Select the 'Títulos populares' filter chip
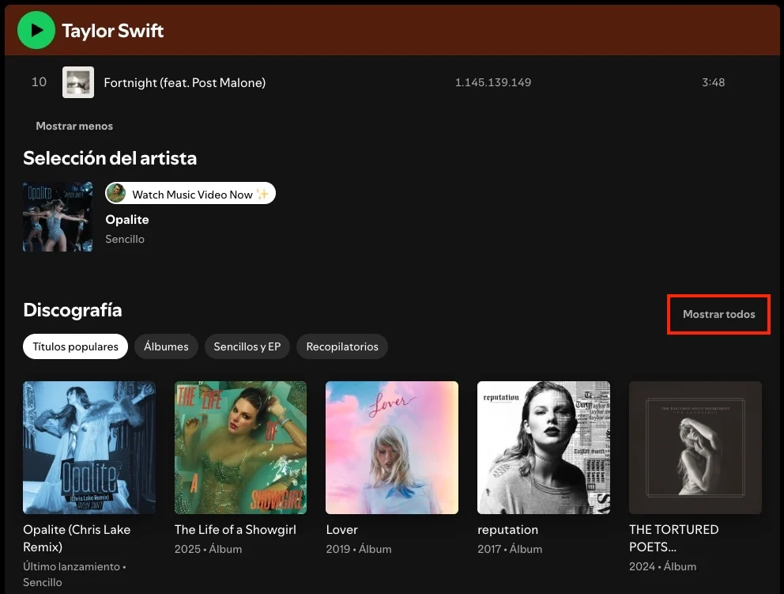This screenshot has width=784, height=594. [75, 346]
